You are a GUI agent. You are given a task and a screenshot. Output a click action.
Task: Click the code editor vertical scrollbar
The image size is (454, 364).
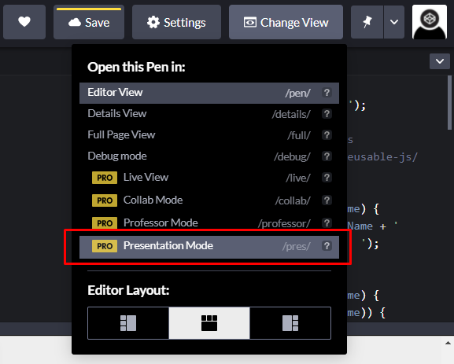[x=449, y=103]
